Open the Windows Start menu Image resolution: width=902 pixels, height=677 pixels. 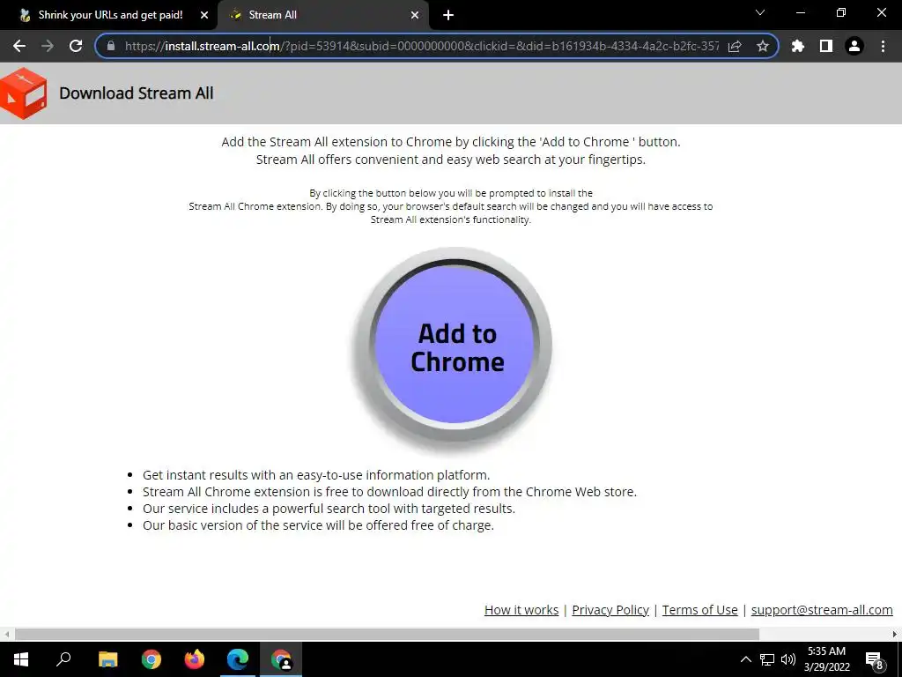point(21,659)
